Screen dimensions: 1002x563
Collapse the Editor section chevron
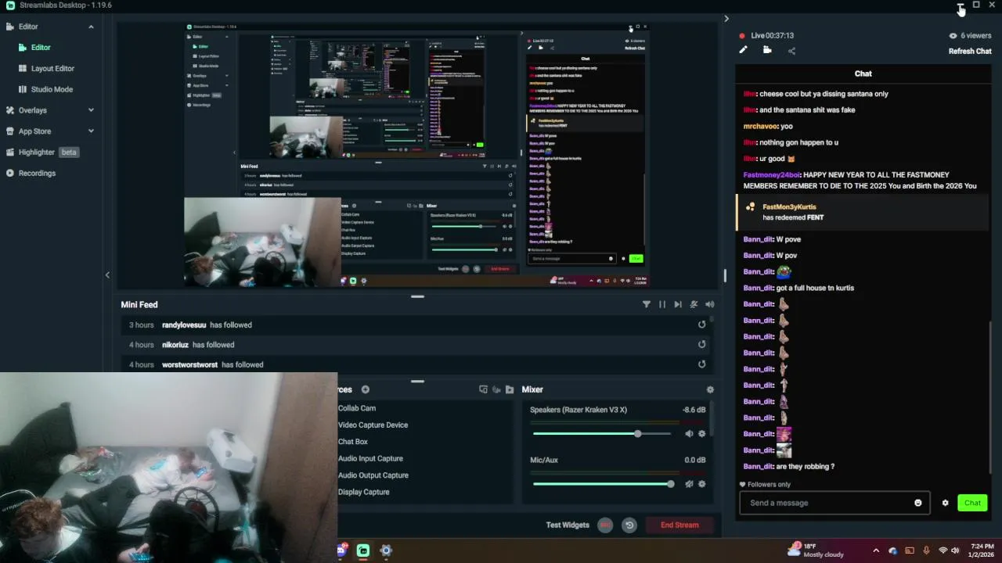[91, 27]
